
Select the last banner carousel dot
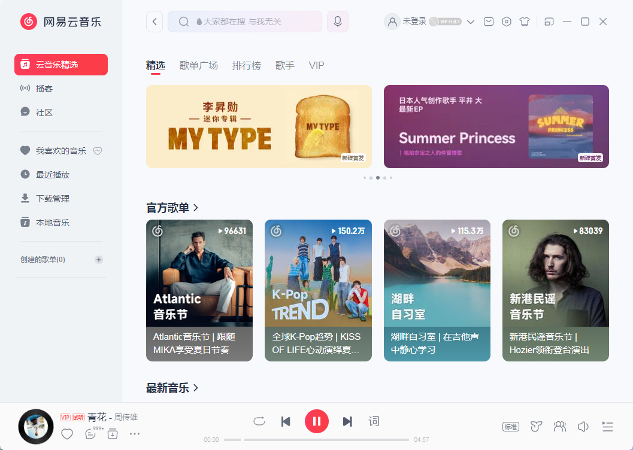tap(391, 178)
